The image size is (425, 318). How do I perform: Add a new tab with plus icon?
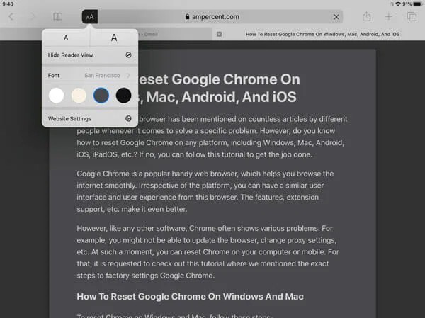point(389,16)
